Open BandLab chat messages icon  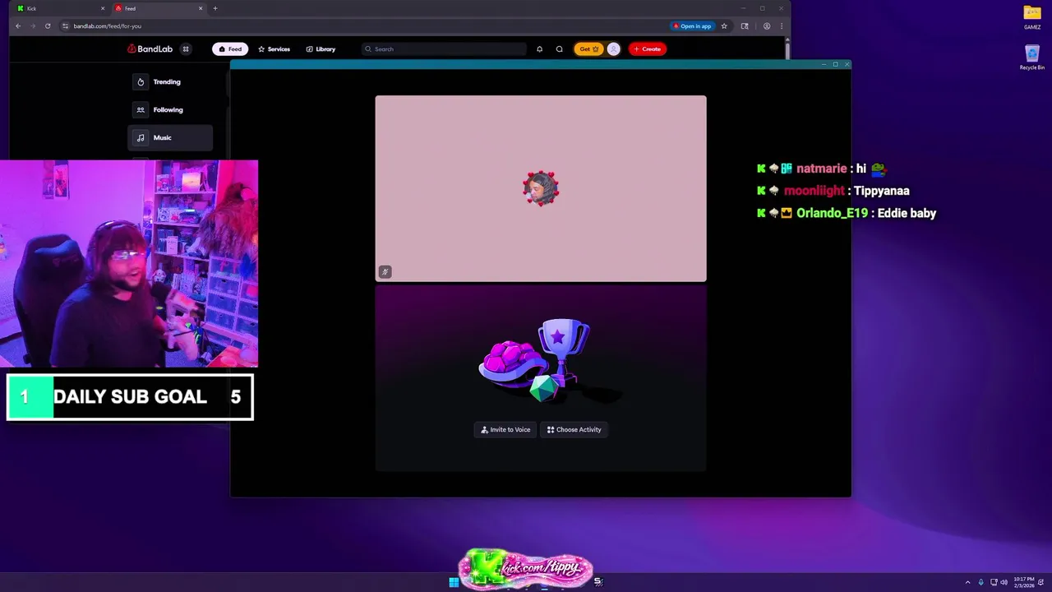(x=560, y=49)
